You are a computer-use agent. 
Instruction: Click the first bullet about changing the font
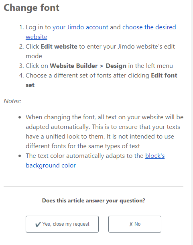(104, 132)
